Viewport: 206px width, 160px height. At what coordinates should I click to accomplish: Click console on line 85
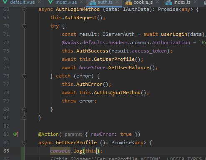pyautogui.click(x=60, y=151)
